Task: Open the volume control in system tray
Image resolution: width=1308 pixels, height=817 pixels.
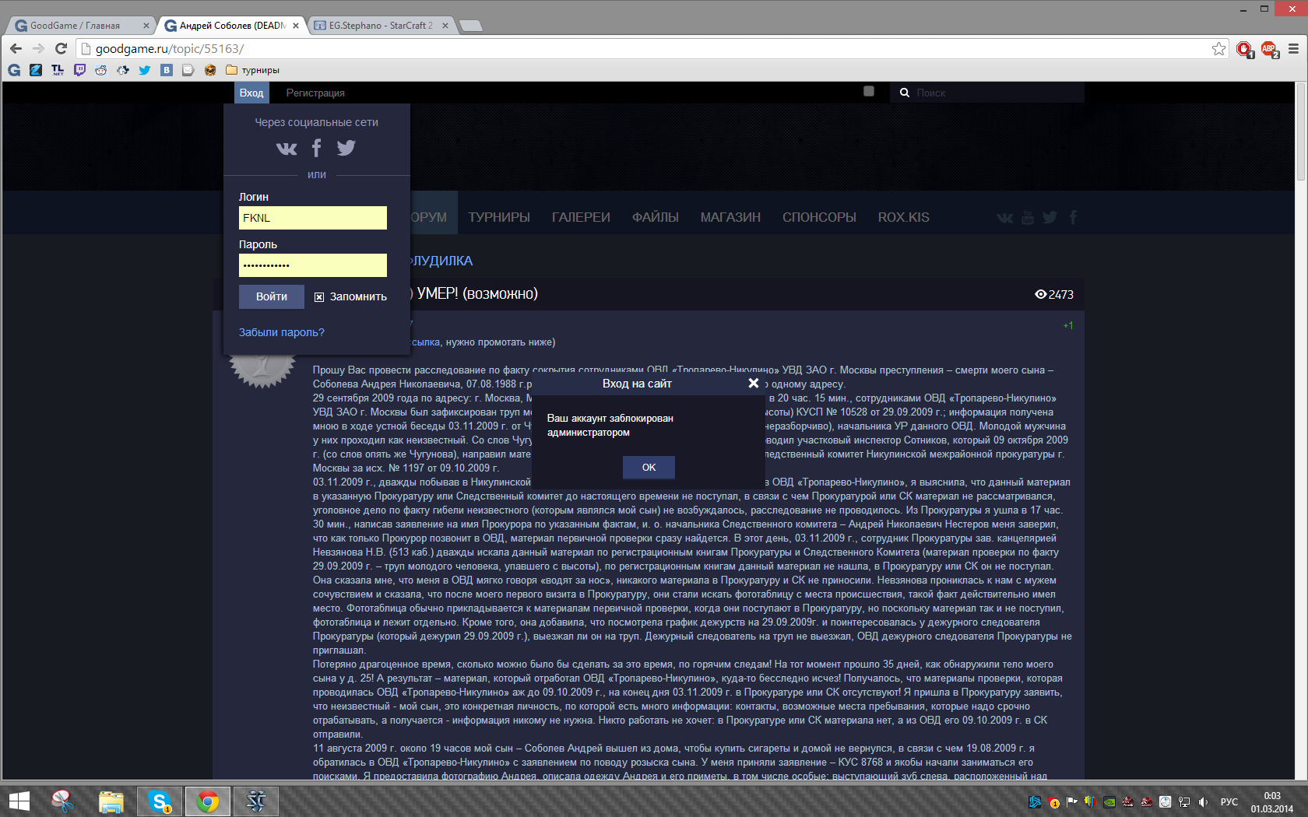Action: tap(1203, 802)
